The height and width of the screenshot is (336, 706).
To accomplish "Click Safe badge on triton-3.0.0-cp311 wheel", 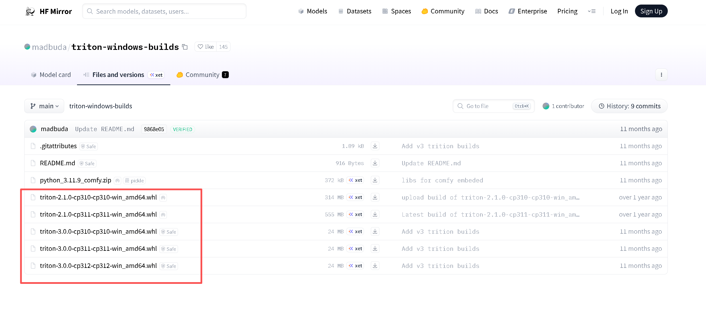I will pos(169,249).
